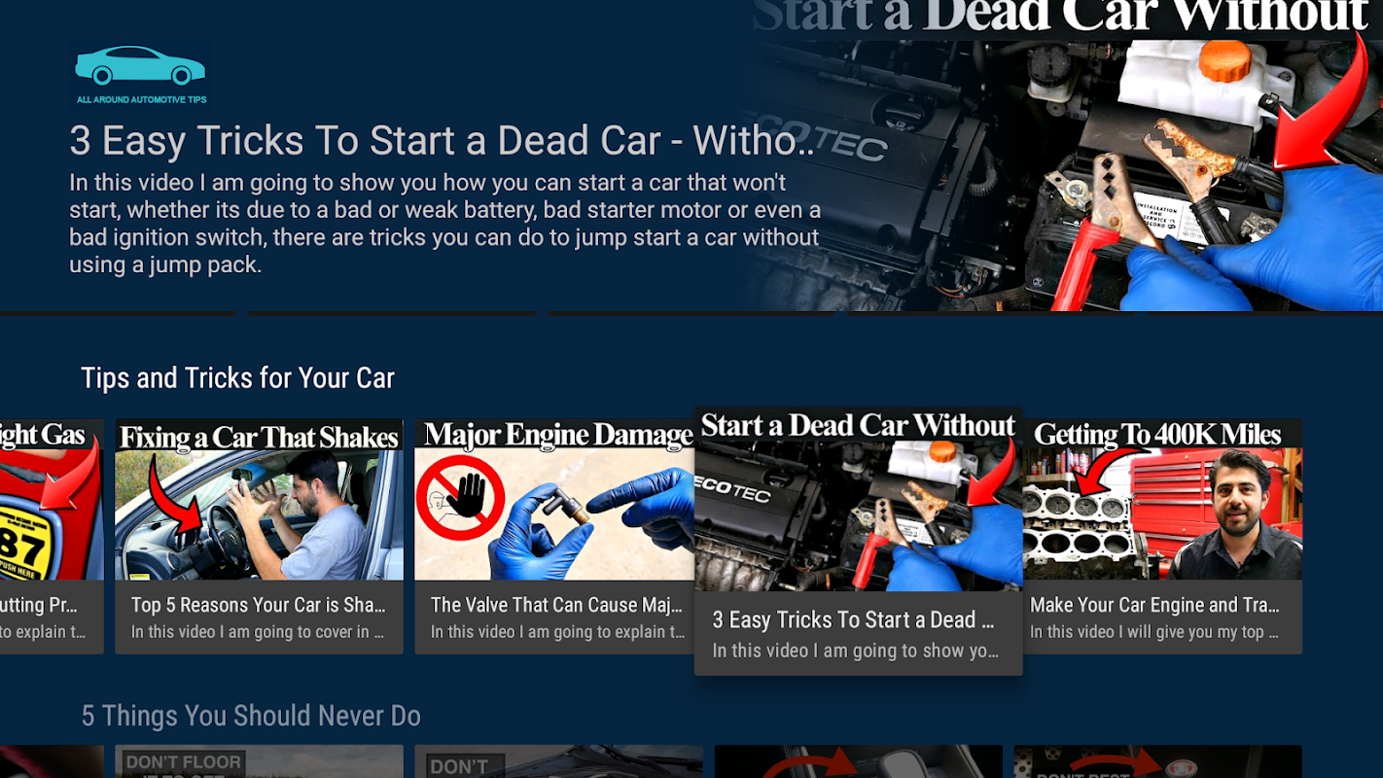Select the Tips and Tricks for Your Car heading
The width and height of the screenshot is (1383, 778).
coord(237,377)
